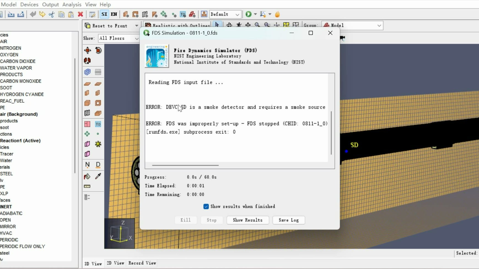Image resolution: width=479 pixels, height=269 pixels.
Task: Switch to the 2D View tab
Action: [115, 263]
